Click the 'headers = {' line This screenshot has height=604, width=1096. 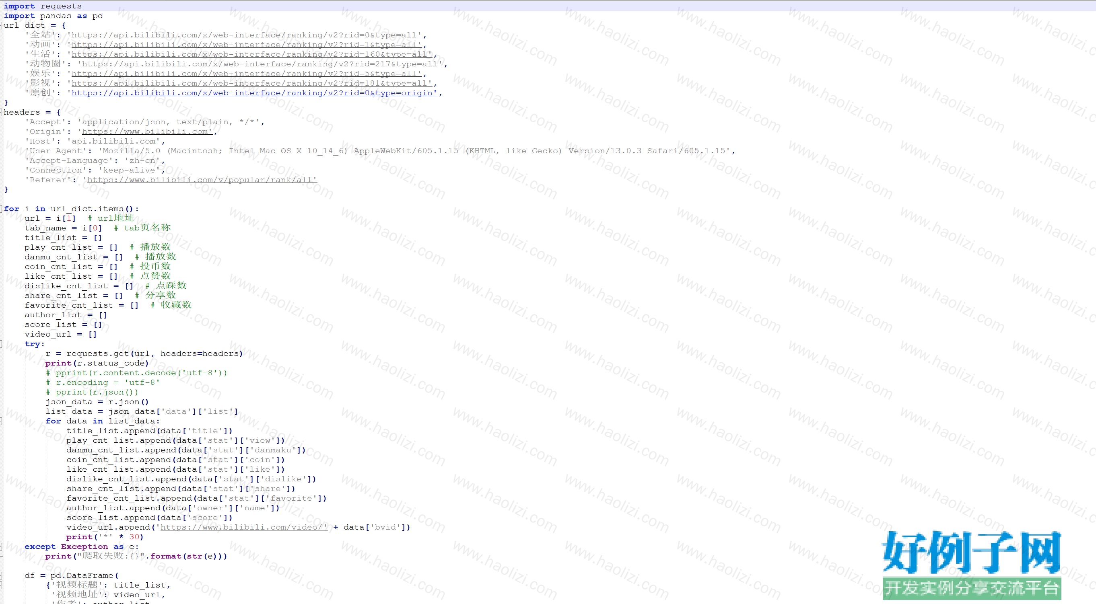click(32, 112)
